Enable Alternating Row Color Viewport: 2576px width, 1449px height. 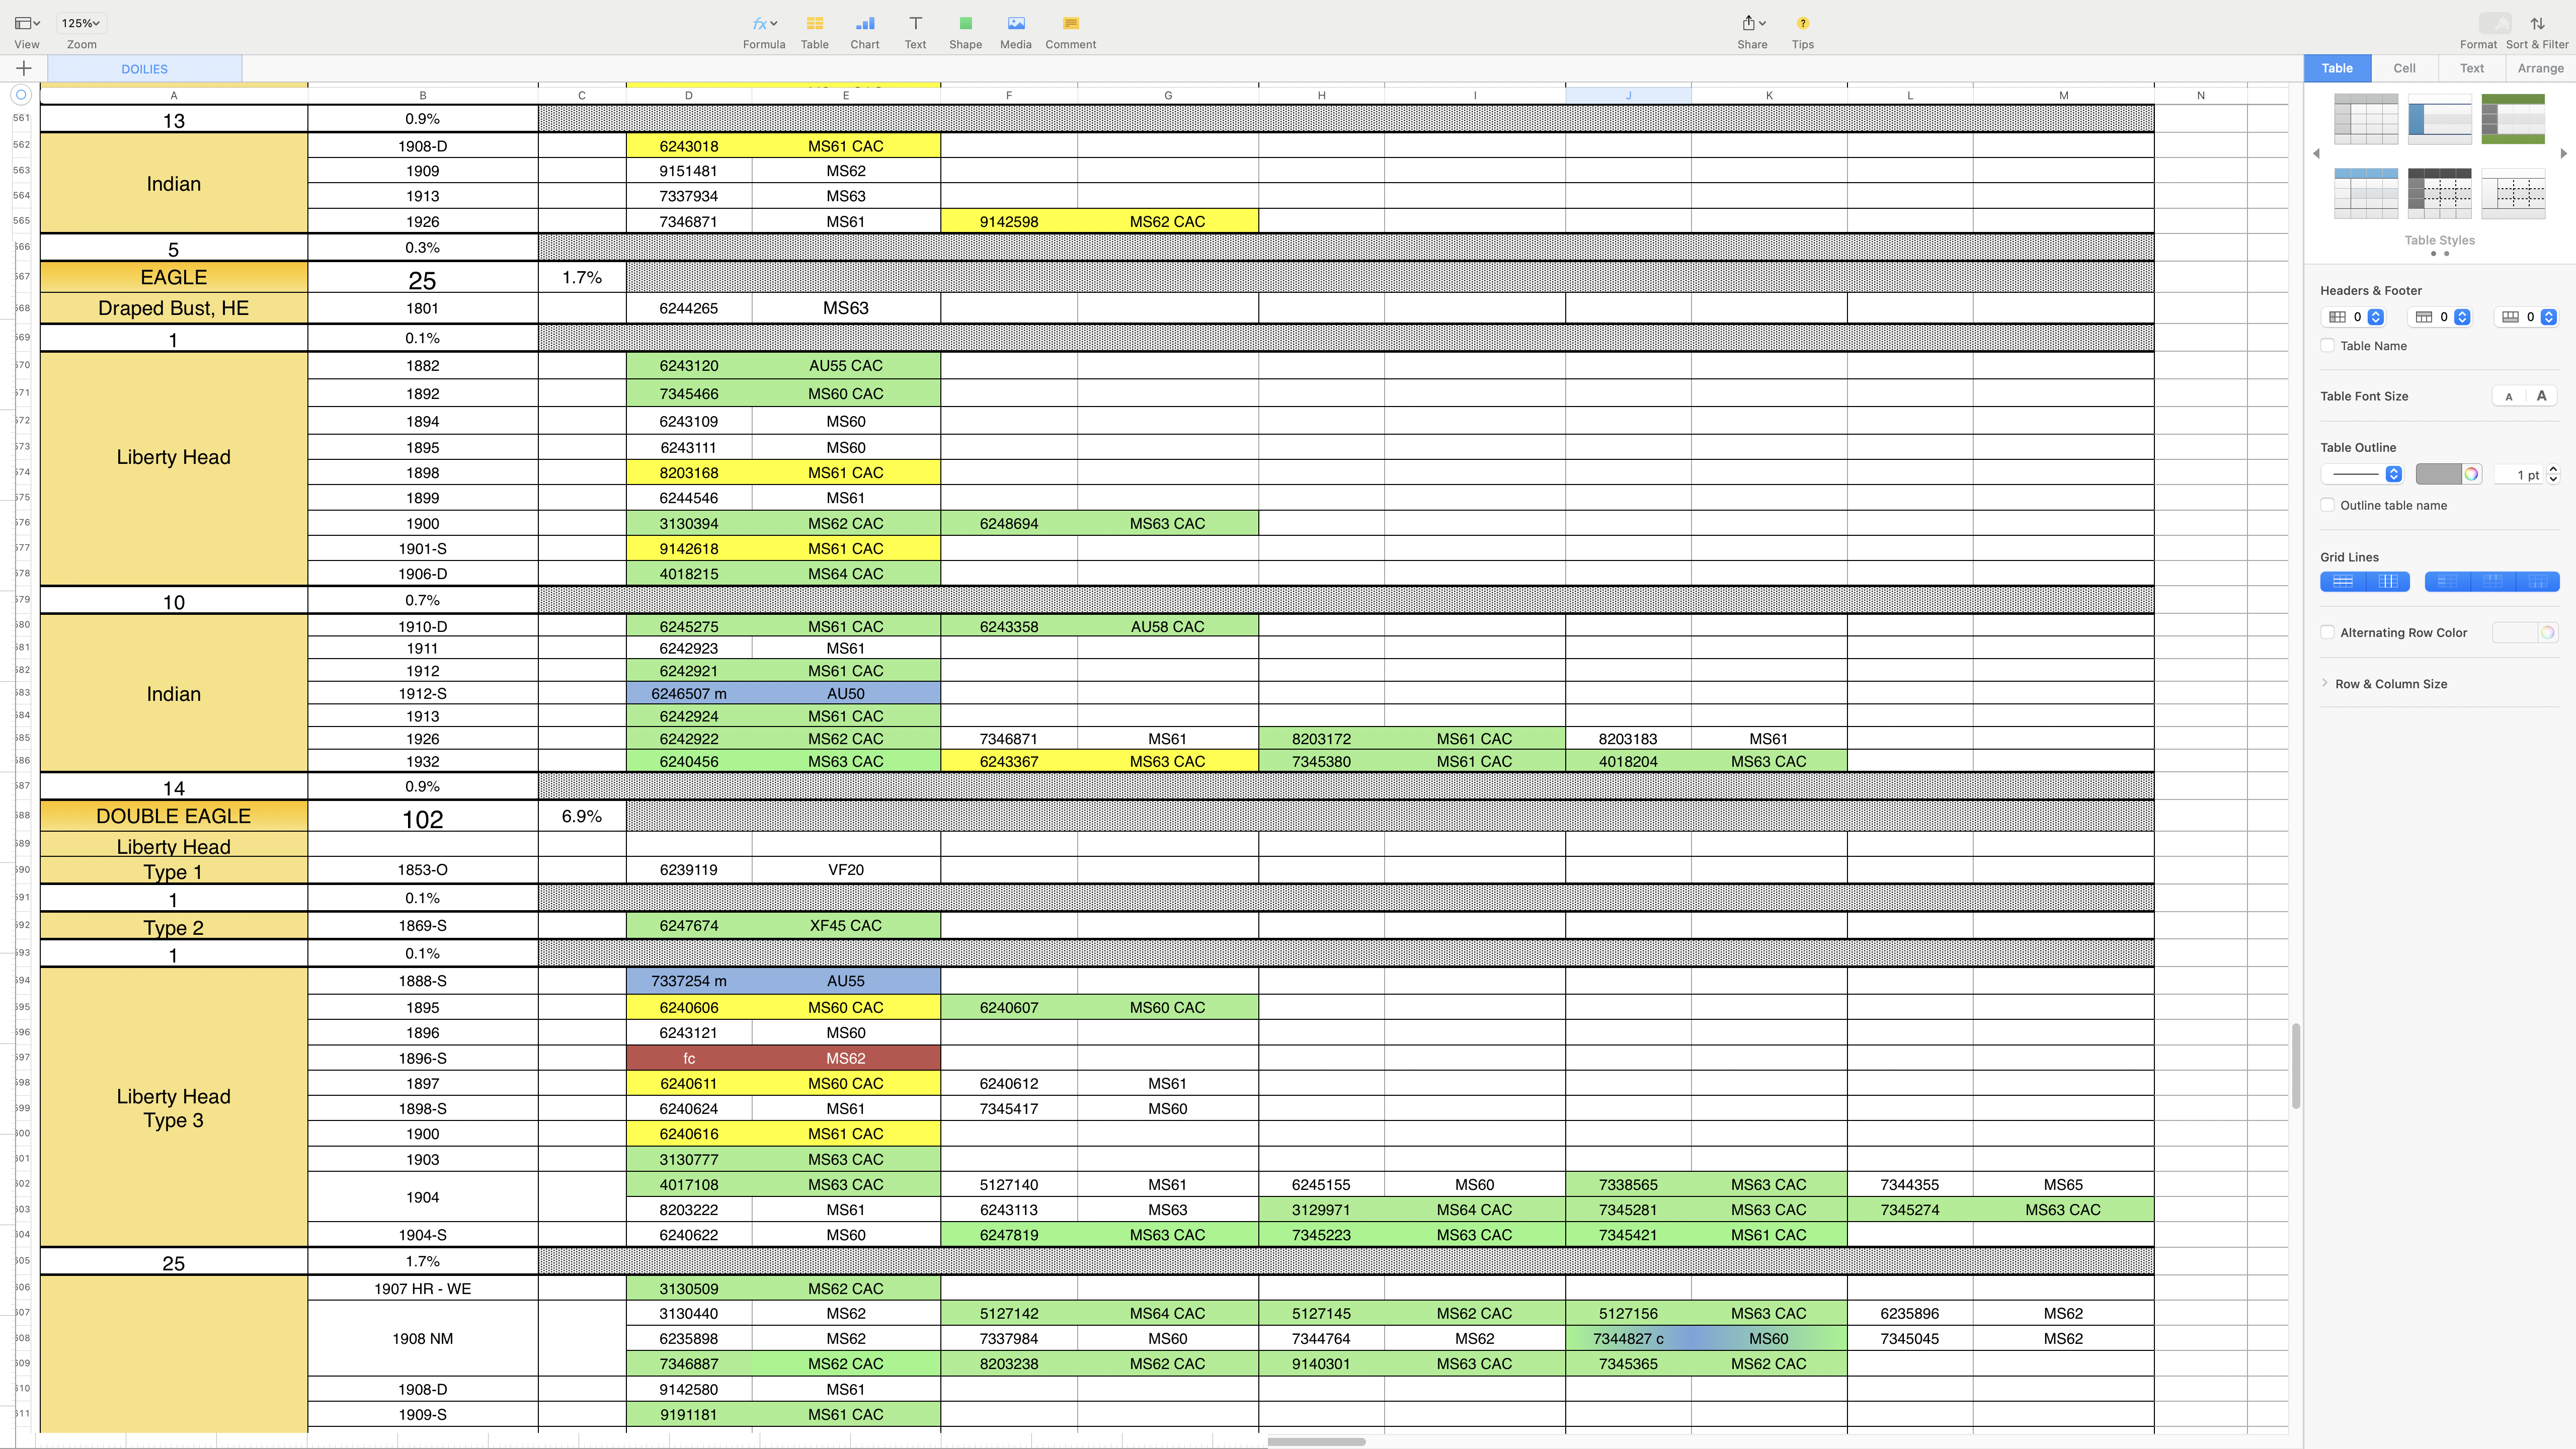pos(2328,632)
